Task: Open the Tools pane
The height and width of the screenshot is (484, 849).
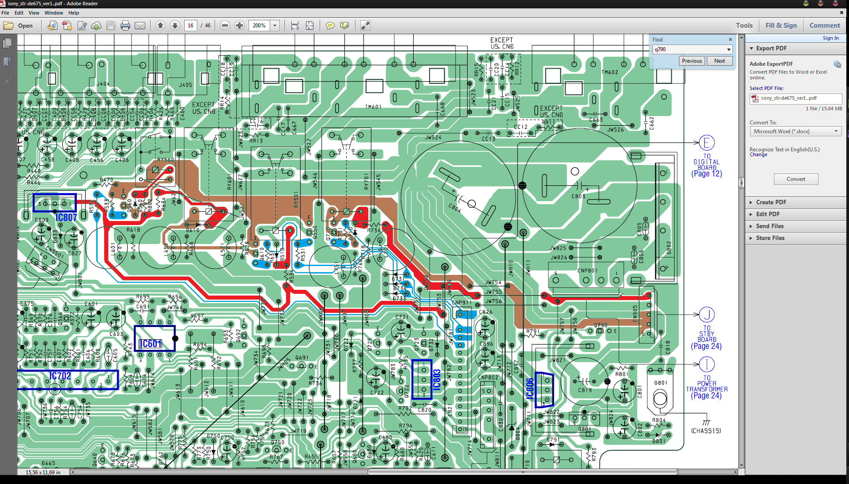Action: (744, 26)
